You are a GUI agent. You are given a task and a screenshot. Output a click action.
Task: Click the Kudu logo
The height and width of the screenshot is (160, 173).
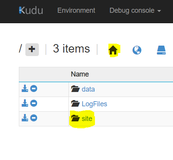[x=31, y=10]
